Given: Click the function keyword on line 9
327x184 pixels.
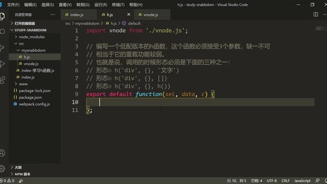Looking at the screenshot, I should coord(149,94).
